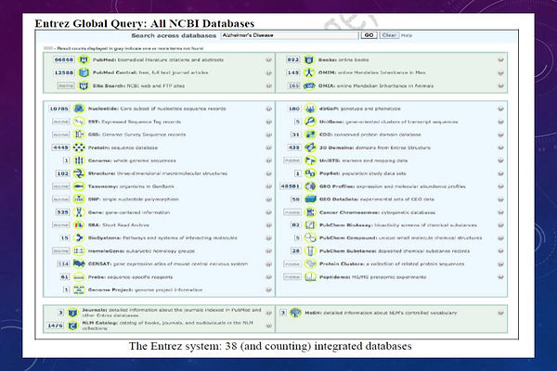Select the UniGene database icon

point(310,122)
